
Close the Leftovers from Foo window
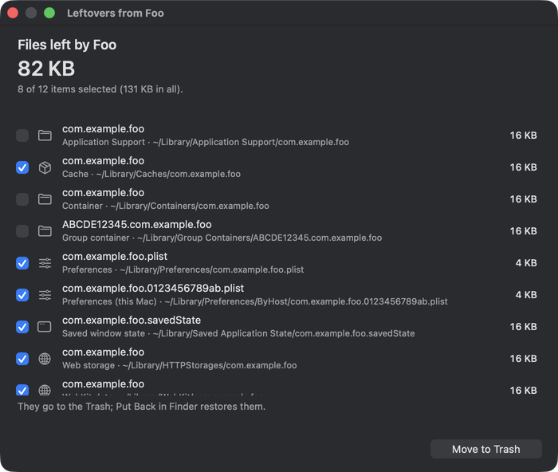(13, 14)
